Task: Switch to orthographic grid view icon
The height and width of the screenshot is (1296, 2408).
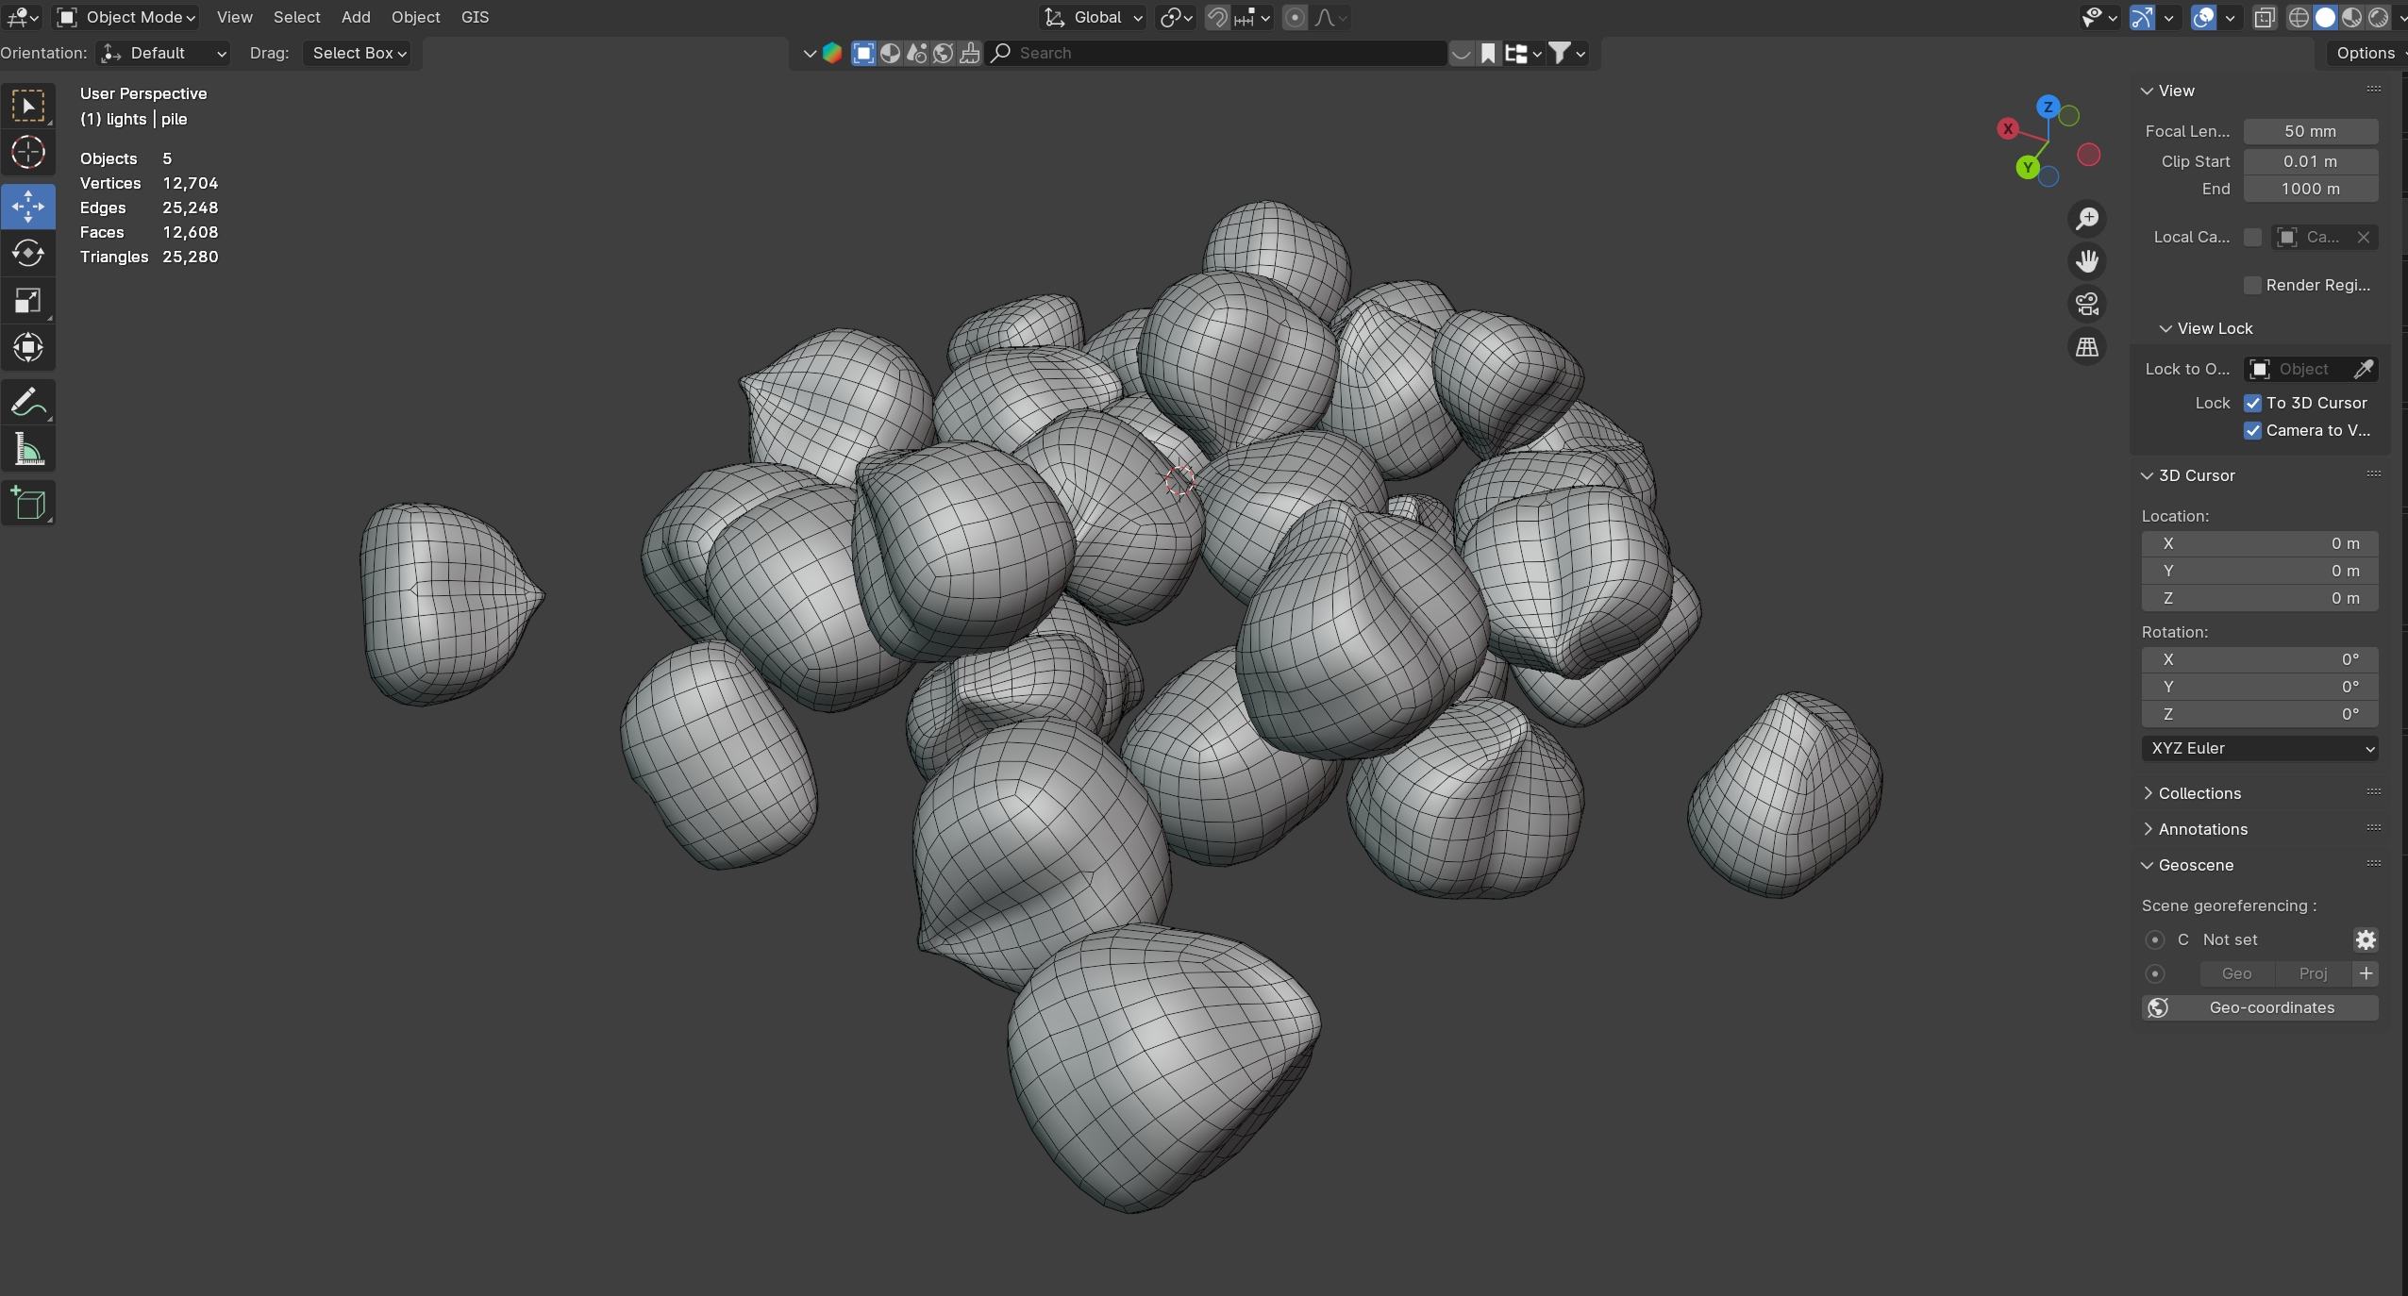Action: (2087, 348)
